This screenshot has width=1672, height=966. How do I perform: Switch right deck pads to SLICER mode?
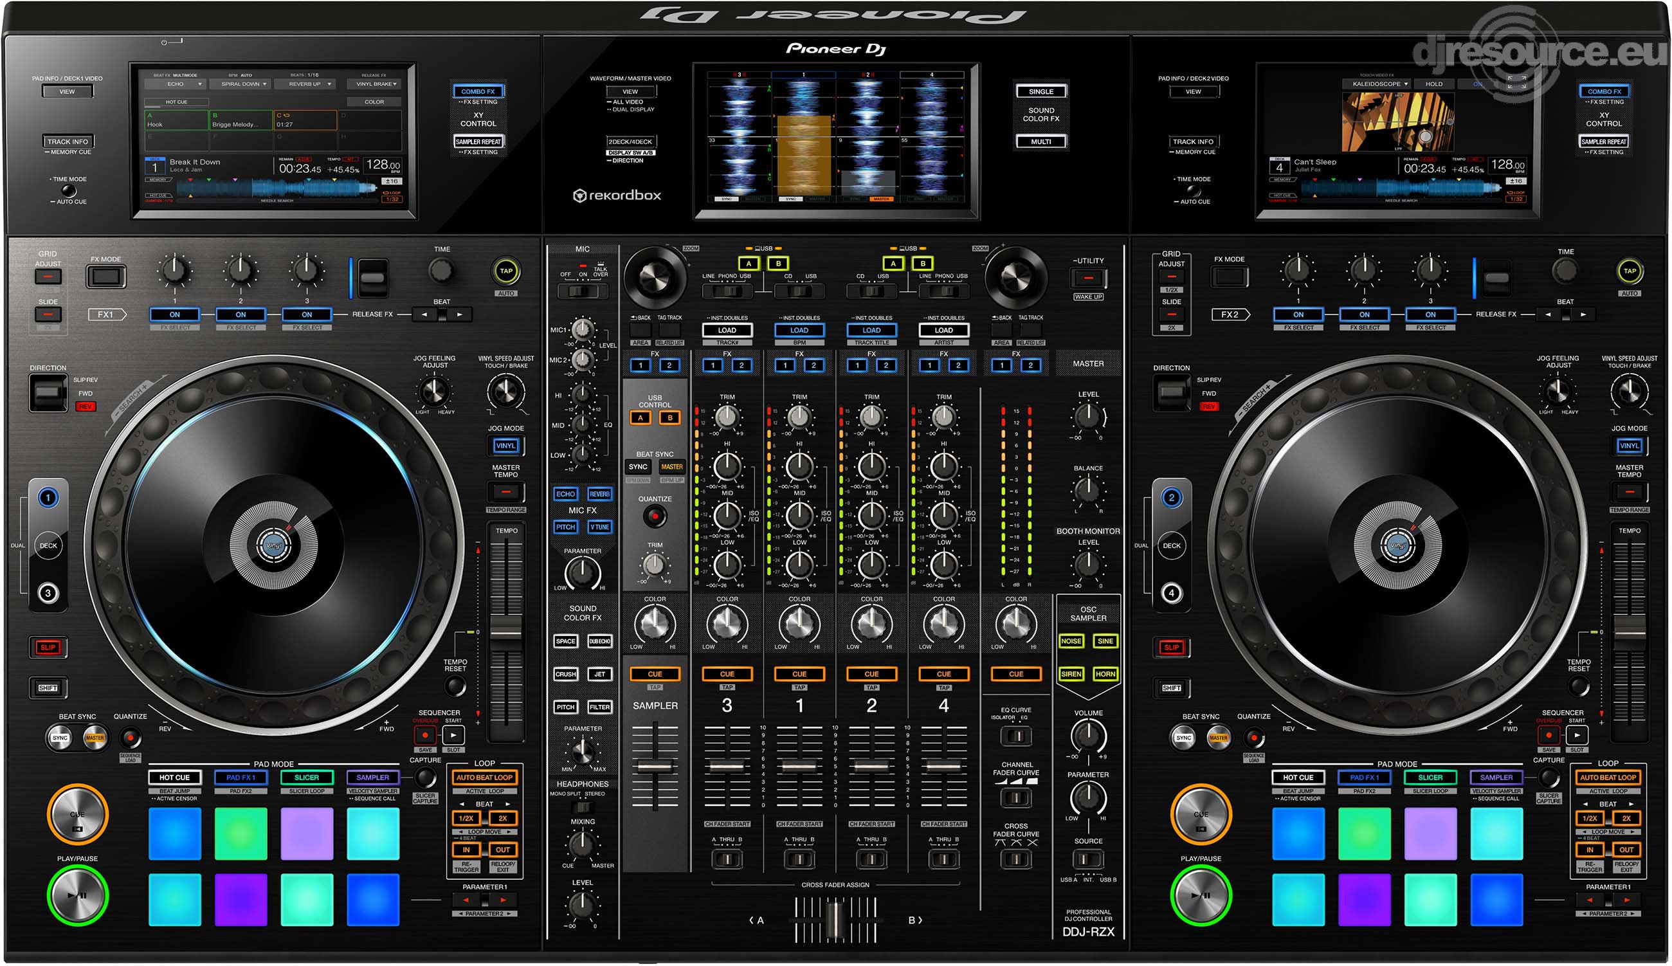point(1430,778)
